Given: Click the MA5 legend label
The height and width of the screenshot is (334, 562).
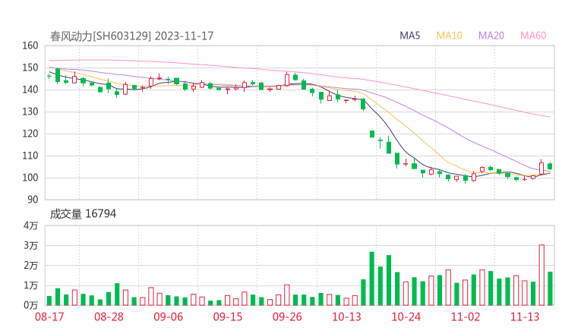Looking at the screenshot, I should (409, 36).
